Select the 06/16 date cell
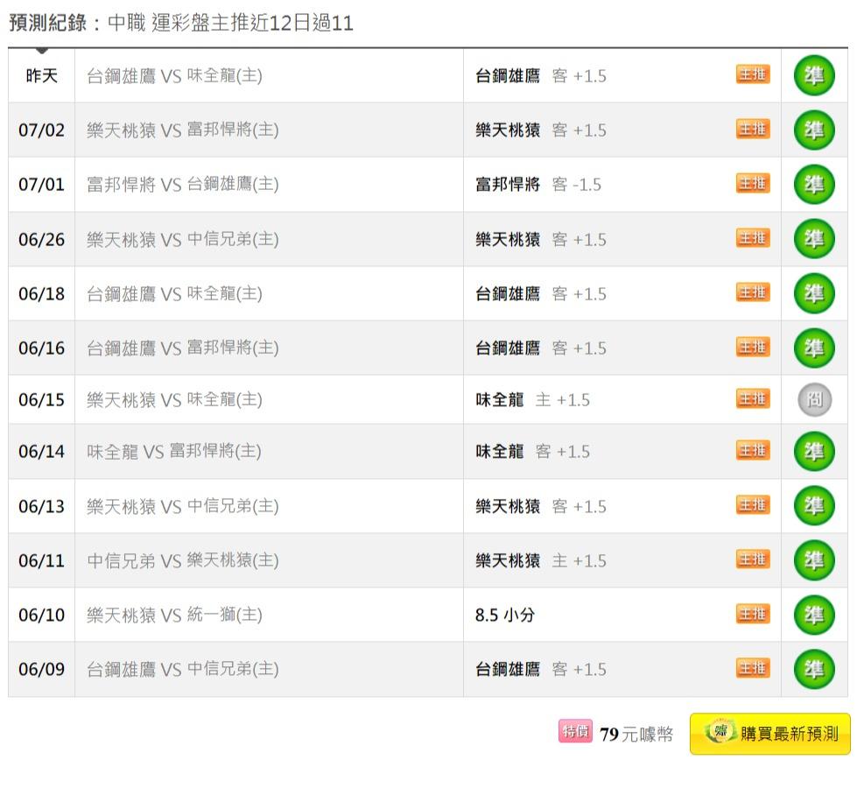Screen dimensions: 864x809 coord(41,348)
